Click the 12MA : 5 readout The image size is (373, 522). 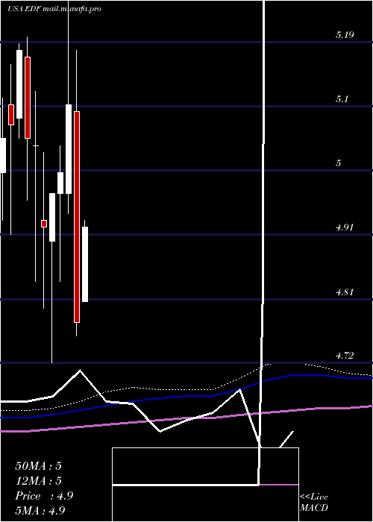coord(38,481)
